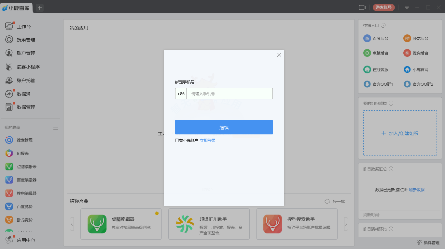The height and width of the screenshot is (249, 445).
Task: Open the 工作台 sidebar item
Action: coord(24,27)
